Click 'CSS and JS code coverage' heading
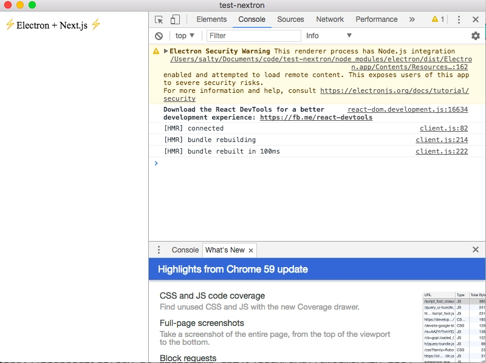 click(212, 296)
